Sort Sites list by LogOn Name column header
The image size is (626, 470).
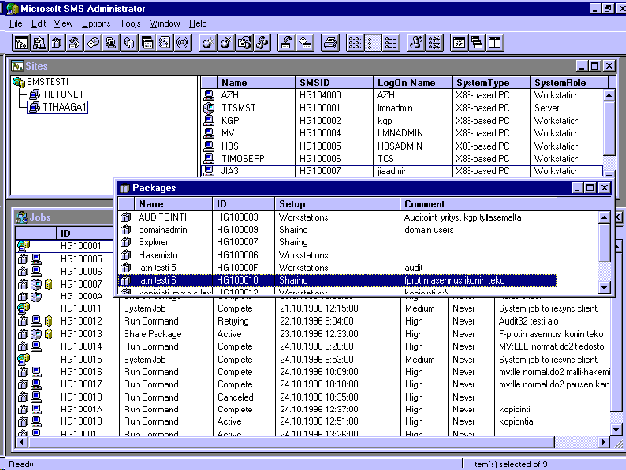coord(413,82)
